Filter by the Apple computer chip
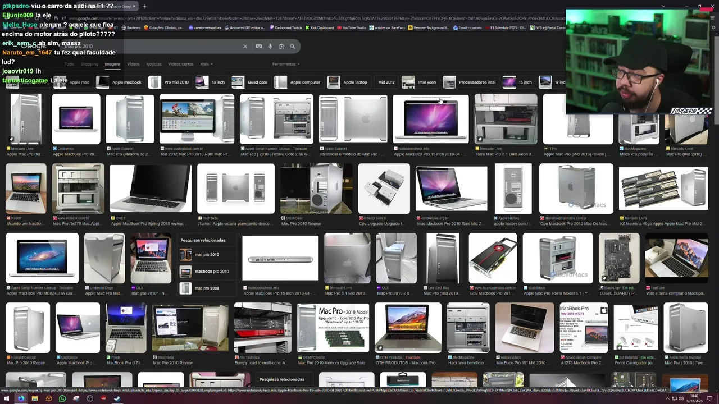The height and width of the screenshot is (404, 719). 298,82
